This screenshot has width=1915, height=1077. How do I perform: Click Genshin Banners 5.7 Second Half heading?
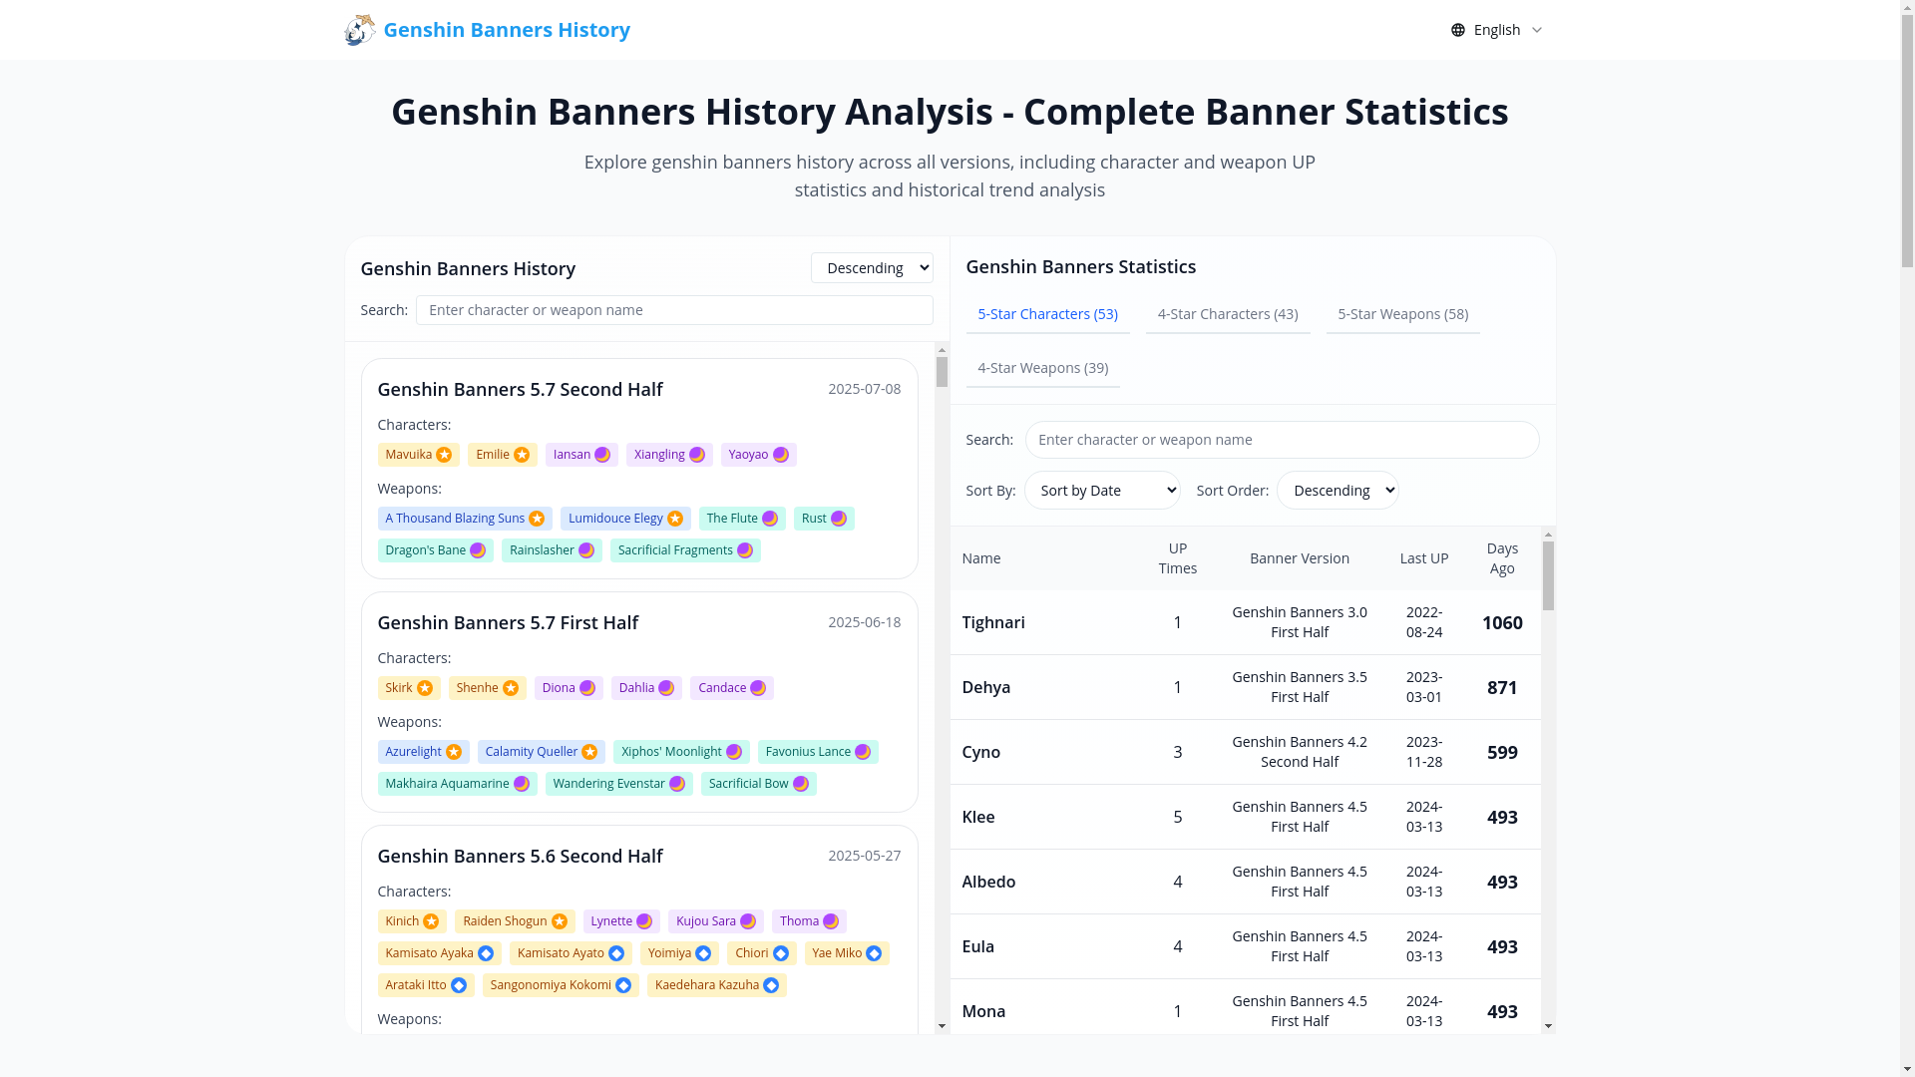point(520,389)
